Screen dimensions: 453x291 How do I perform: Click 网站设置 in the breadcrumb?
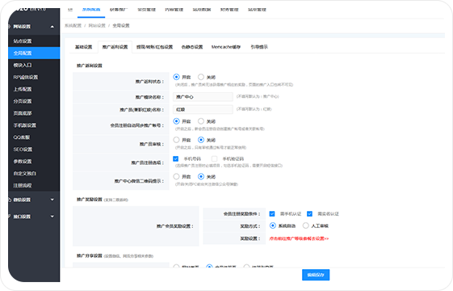(x=97, y=26)
